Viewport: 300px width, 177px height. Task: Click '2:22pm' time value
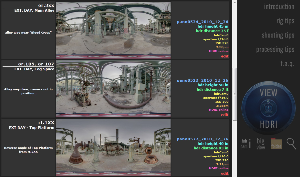[222, 164]
